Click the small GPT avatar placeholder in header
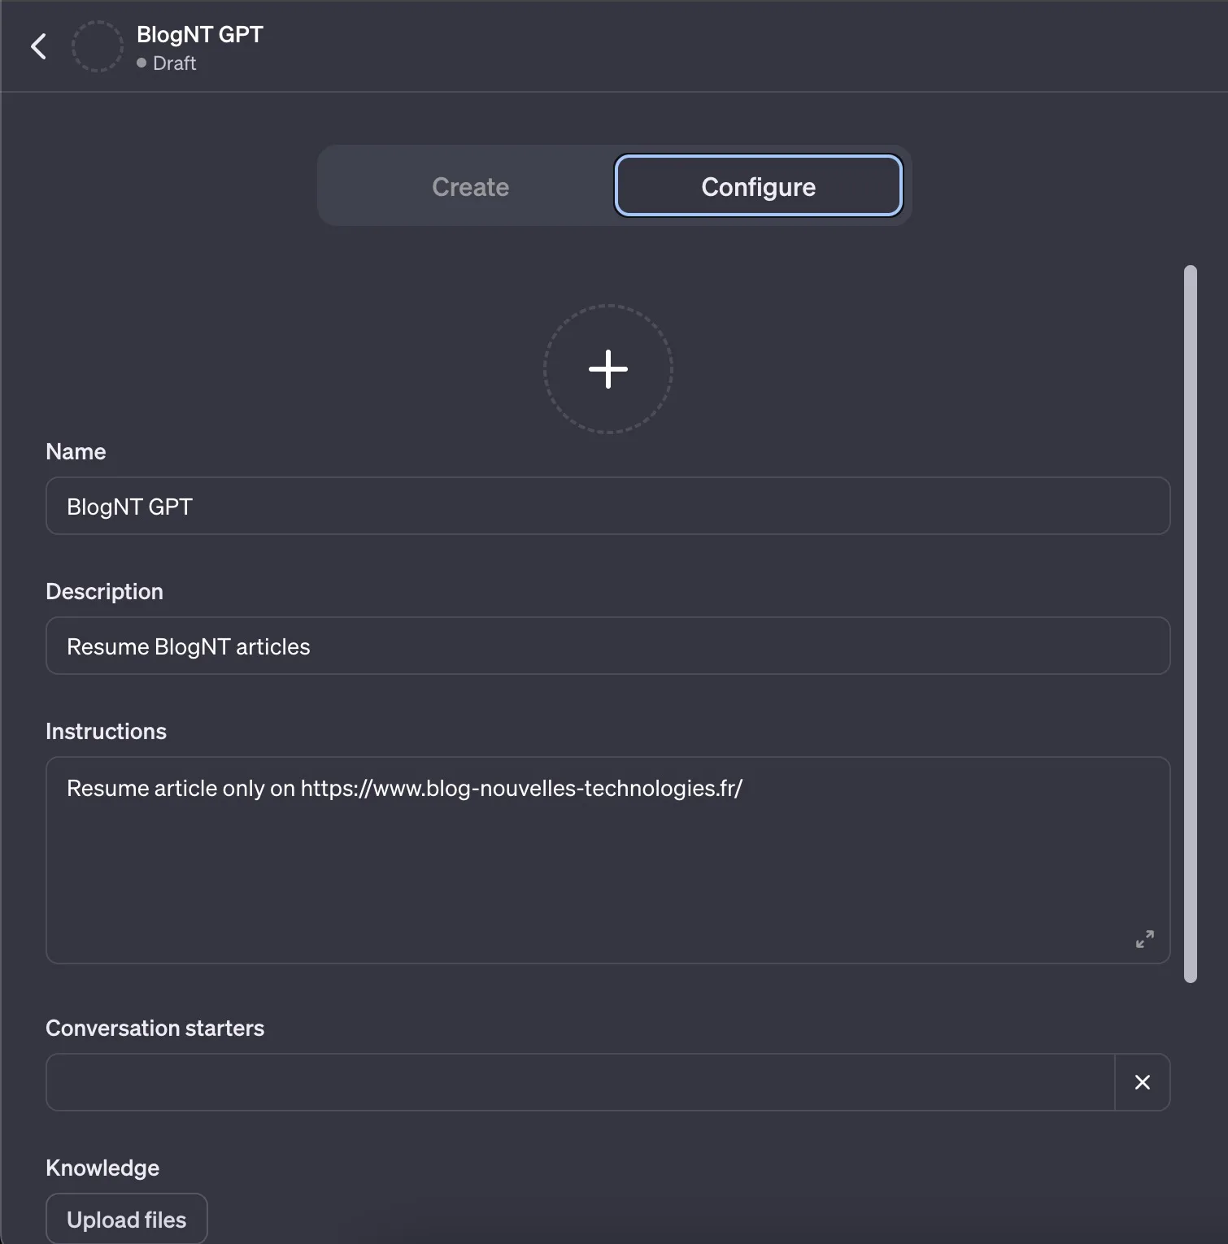Viewport: 1228px width, 1244px height. tap(98, 46)
